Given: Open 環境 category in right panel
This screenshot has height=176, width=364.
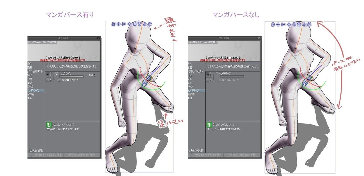Looking at the screenshot, I should 190,98.
